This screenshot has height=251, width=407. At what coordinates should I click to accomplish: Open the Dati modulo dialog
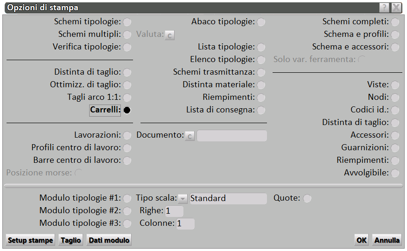click(109, 240)
